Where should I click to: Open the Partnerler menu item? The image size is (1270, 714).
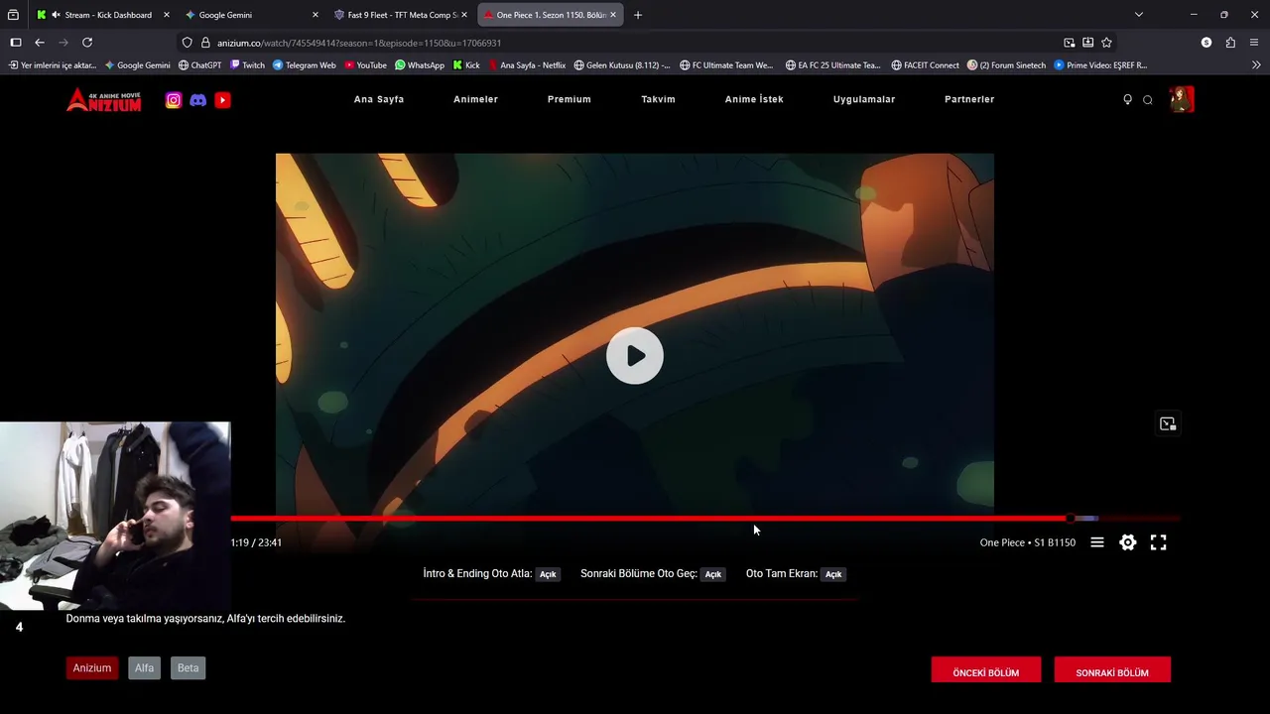coord(969,99)
